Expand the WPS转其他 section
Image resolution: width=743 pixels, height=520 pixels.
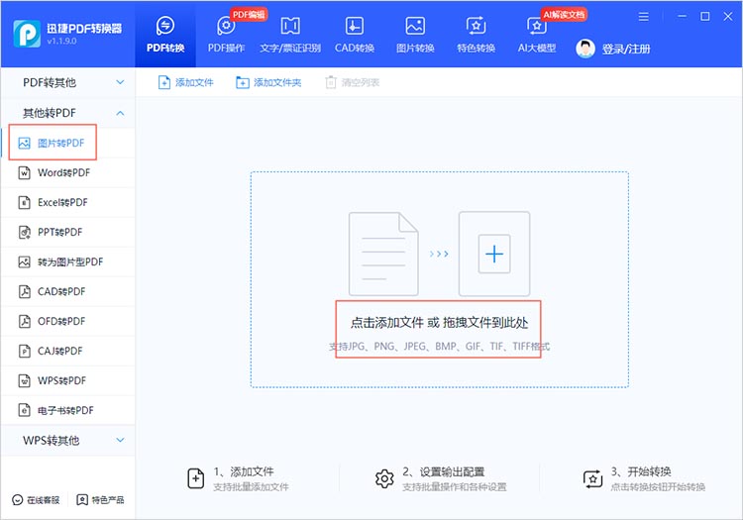[67, 441]
